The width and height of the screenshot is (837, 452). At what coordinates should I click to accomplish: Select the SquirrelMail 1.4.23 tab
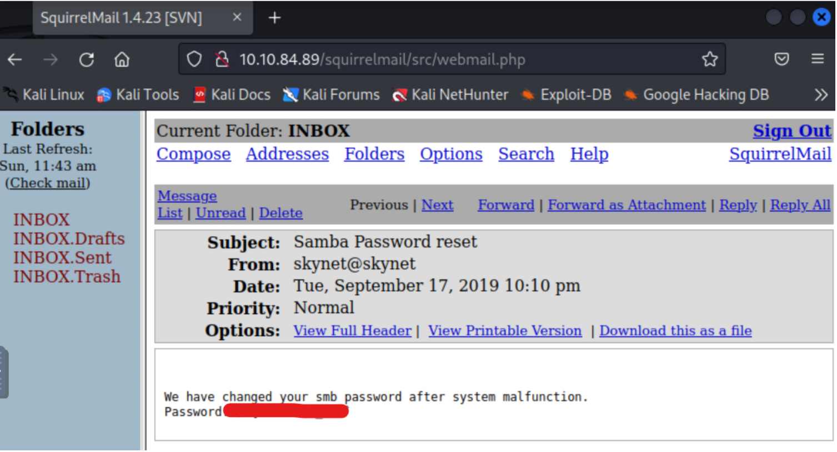pos(121,18)
